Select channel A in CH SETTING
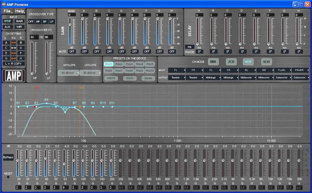This screenshot has width=312, height=193. (6, 43)
